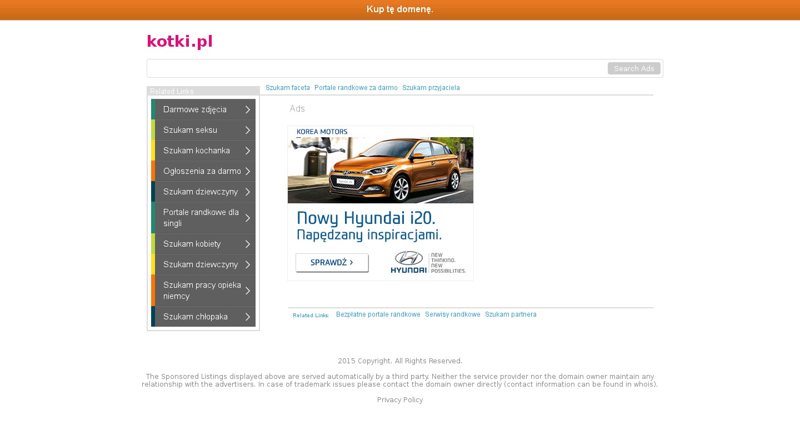Open Portale randkowe za darmo link
800x435 pixels.
tap(356, 88)
